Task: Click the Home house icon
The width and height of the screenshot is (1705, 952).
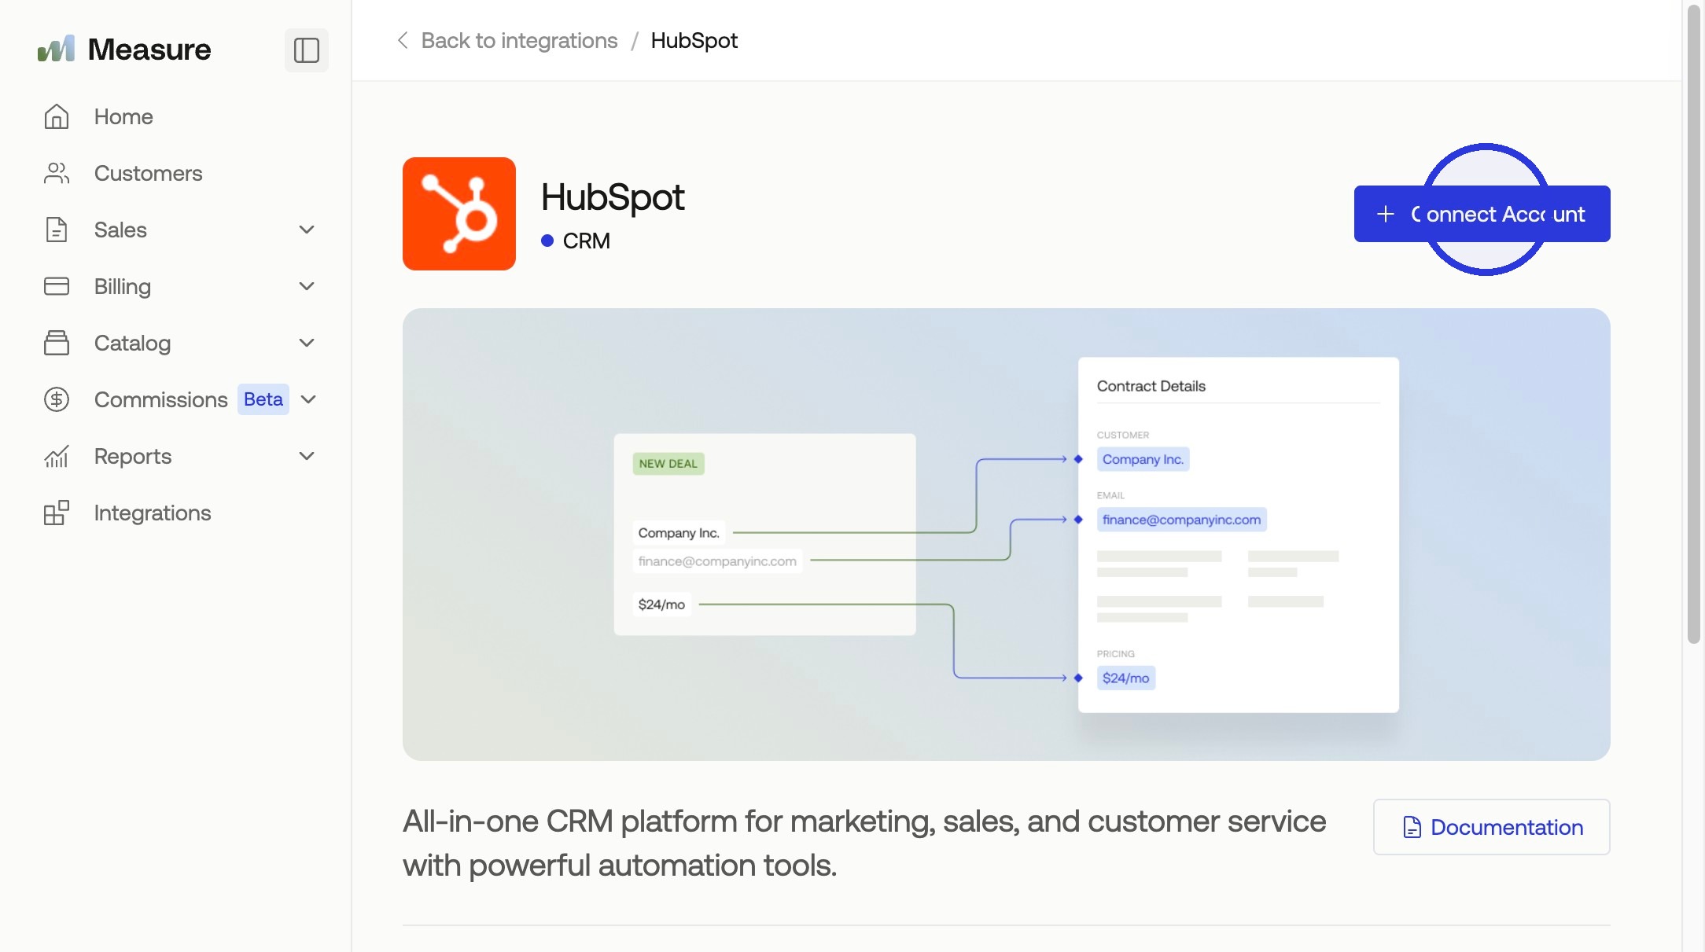Action: pos(57,116)
